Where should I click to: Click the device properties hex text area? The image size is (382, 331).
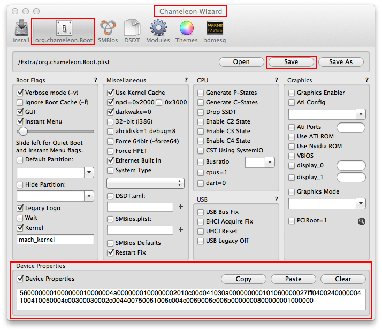(191, 299)
